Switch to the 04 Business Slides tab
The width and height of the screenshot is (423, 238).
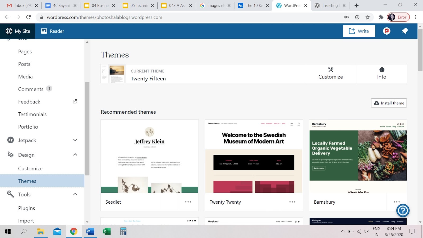tap(99, 6)
